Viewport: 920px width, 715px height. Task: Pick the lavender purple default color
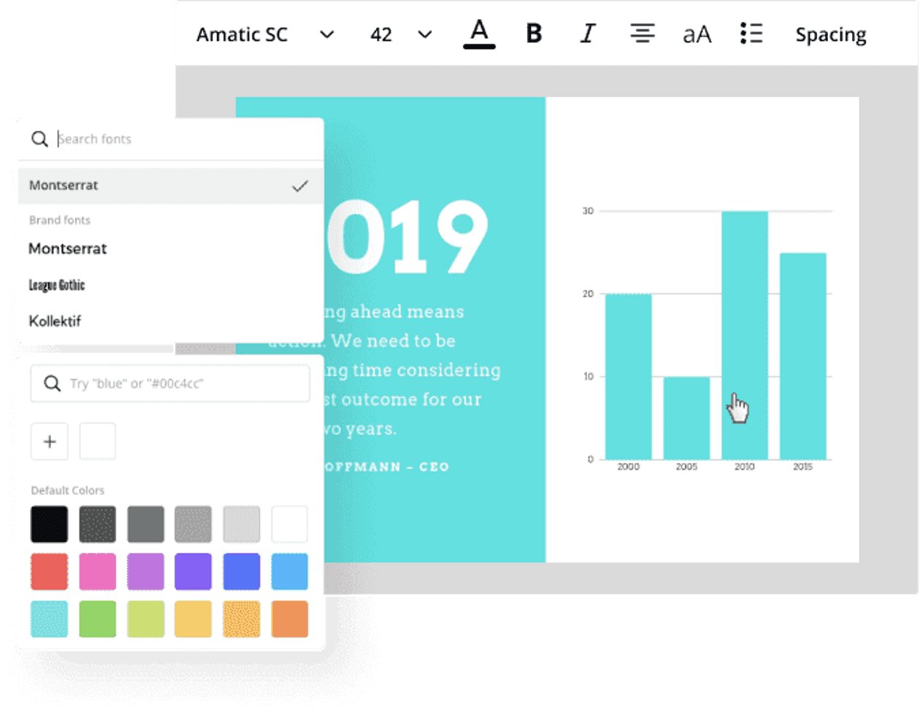pyautogui.click(x=145, y=571)
